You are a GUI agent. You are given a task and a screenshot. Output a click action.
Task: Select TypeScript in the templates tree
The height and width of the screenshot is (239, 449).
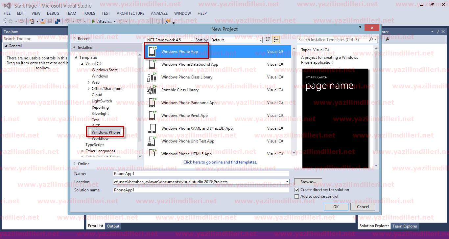tap(95, 145)
